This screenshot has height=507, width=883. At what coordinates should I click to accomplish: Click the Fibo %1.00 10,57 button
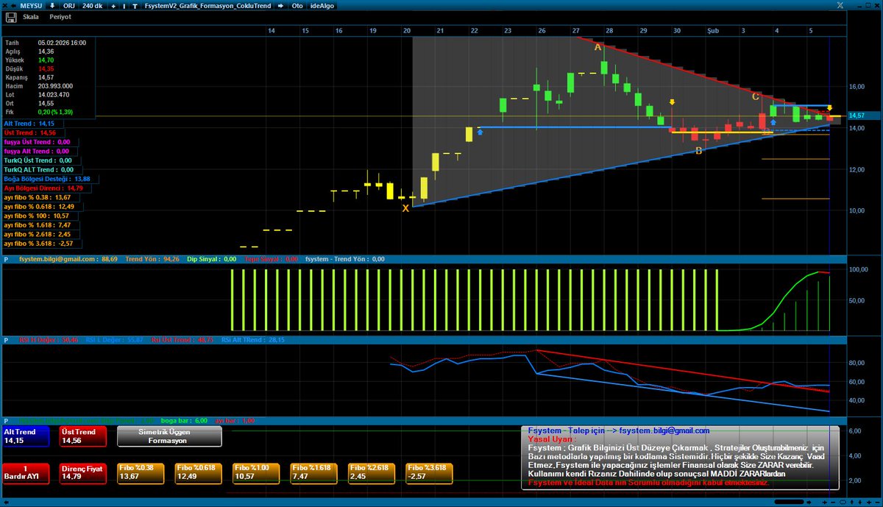[x=256, y=472]
